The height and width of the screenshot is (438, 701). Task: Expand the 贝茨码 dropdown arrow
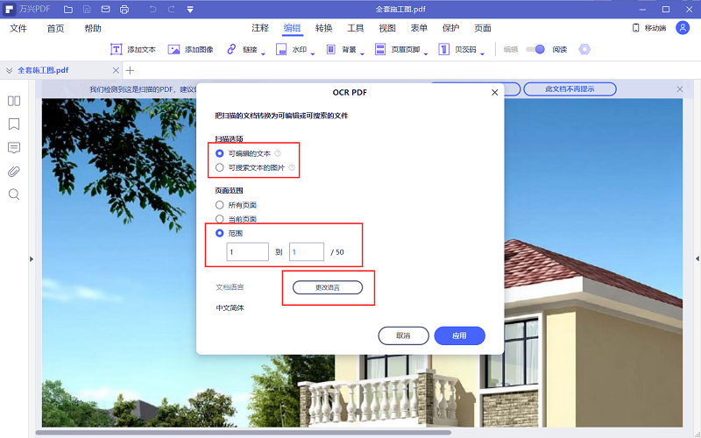[483, 54]
